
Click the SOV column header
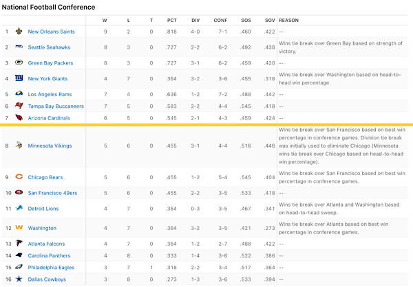270,20
